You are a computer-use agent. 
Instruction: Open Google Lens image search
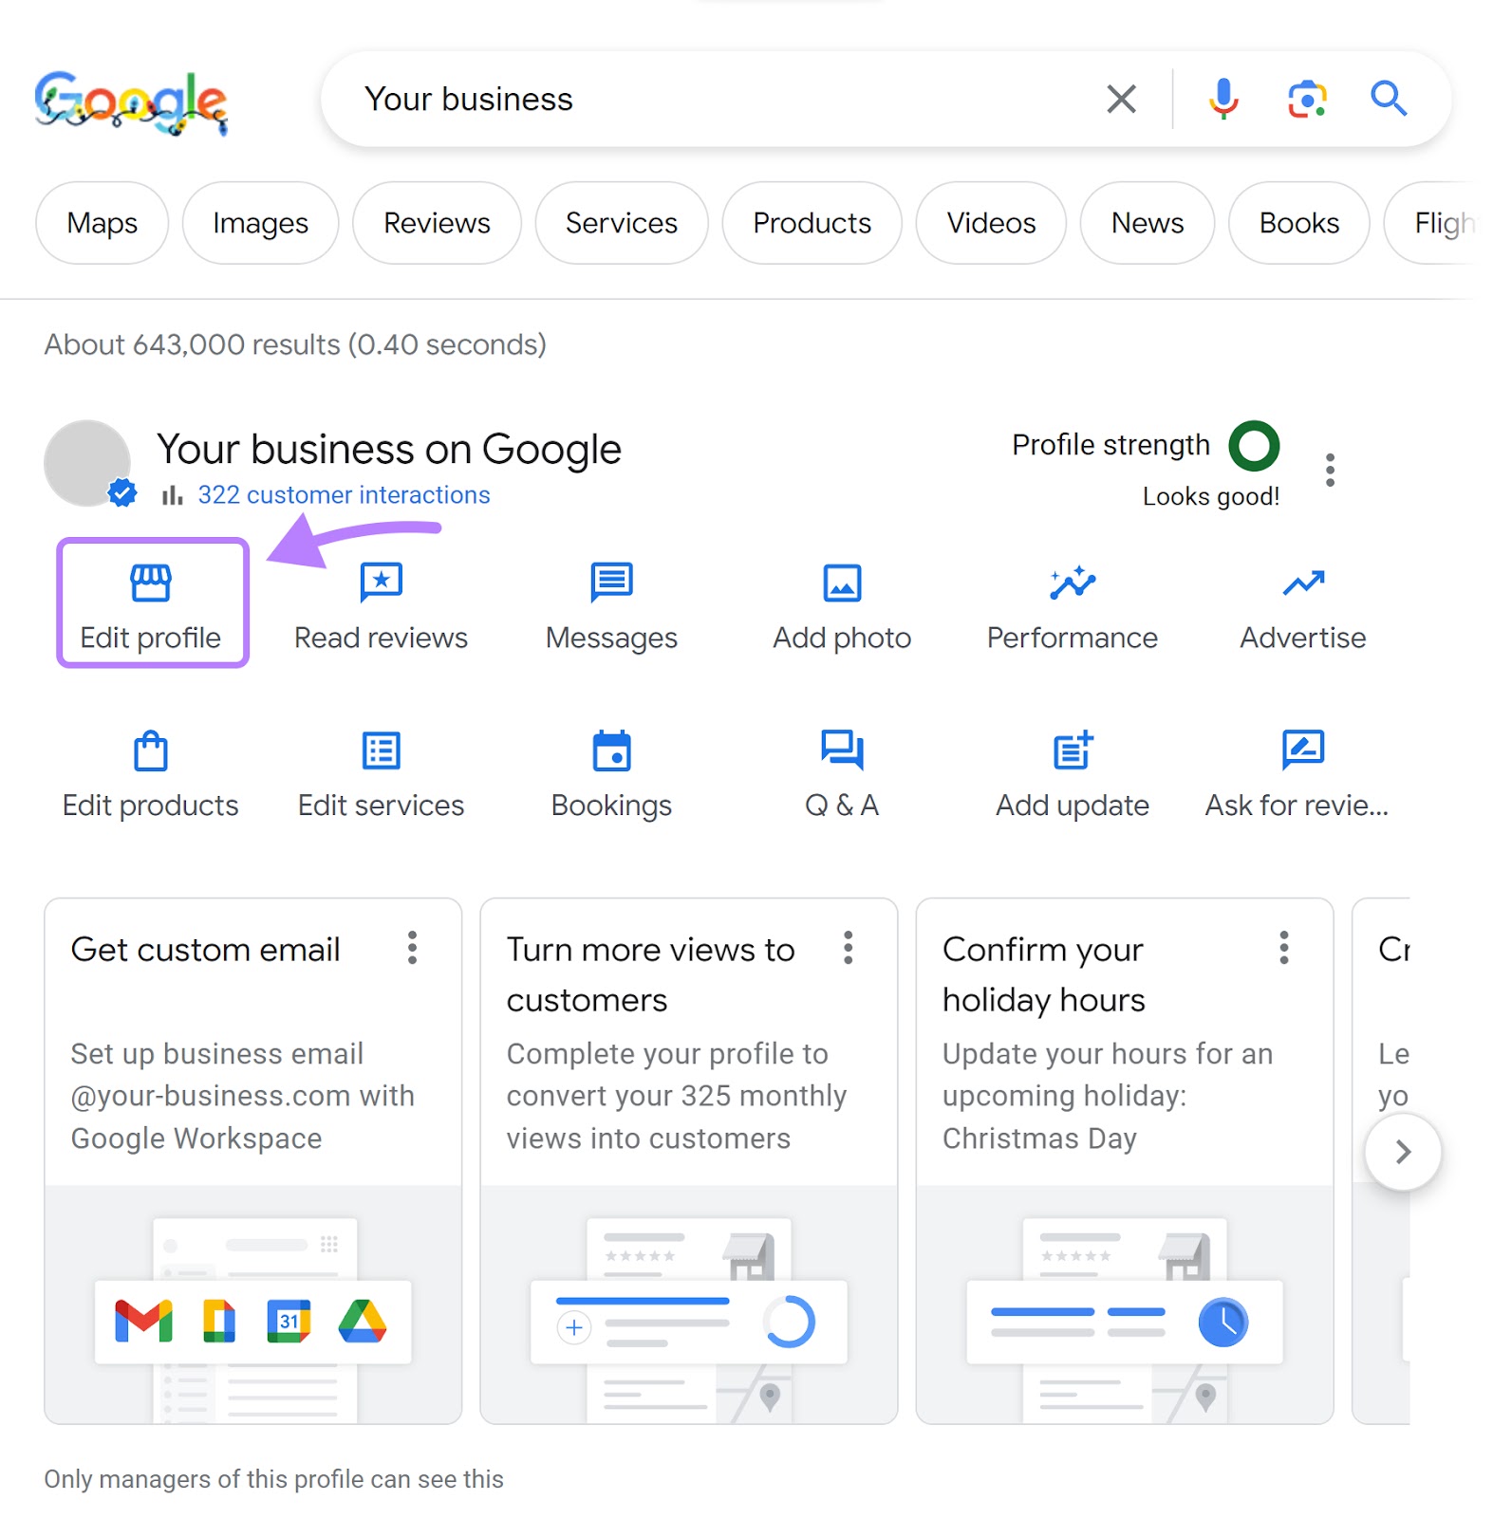click(x=1305, y=99)
